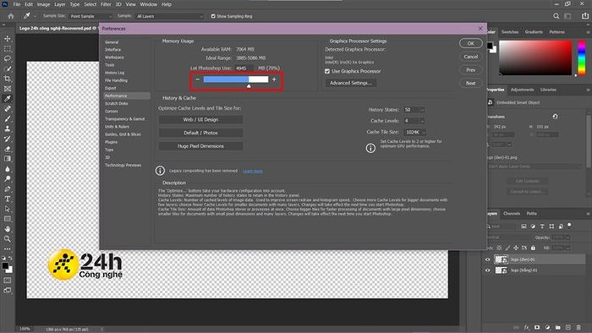Click the Huge Pixel Dimensions button
Image resolution: width=592 pixels, height=333 pixels.
coord(200,146)
